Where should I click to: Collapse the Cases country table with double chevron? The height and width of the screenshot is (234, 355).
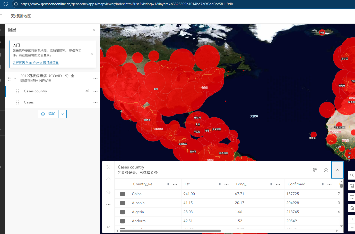pos(326,170)
